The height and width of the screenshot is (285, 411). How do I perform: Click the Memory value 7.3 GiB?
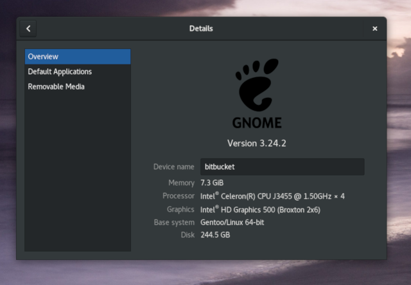[212, 183]
